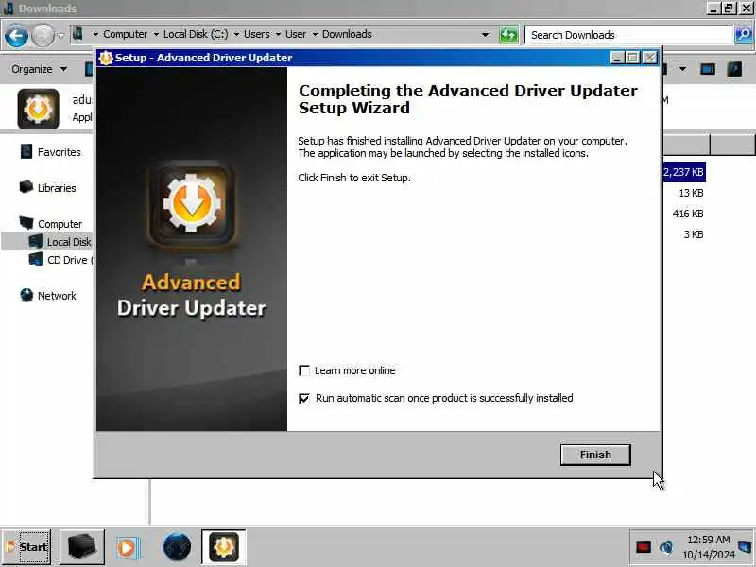Image resolution: width=756 pixels, height=567 pixels.
Task: Restore down the Downloads window
Action: (x=729, y=8)
